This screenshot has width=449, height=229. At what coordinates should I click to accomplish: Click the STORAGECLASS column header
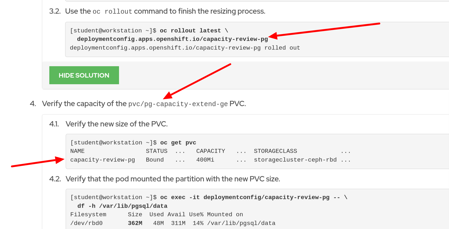(275, 151)
